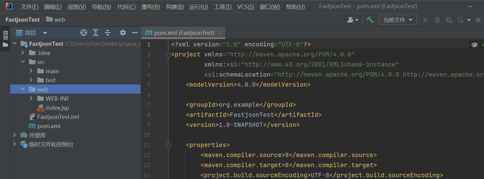Viewport: 484px width, 179px height.
Task: Open the 帮助(H) menu
Action: tap(295, 7)
